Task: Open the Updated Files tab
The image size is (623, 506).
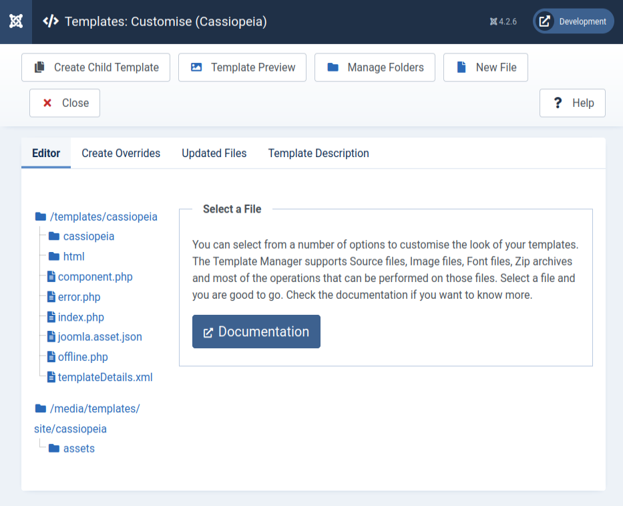Action: click(214, 153)
